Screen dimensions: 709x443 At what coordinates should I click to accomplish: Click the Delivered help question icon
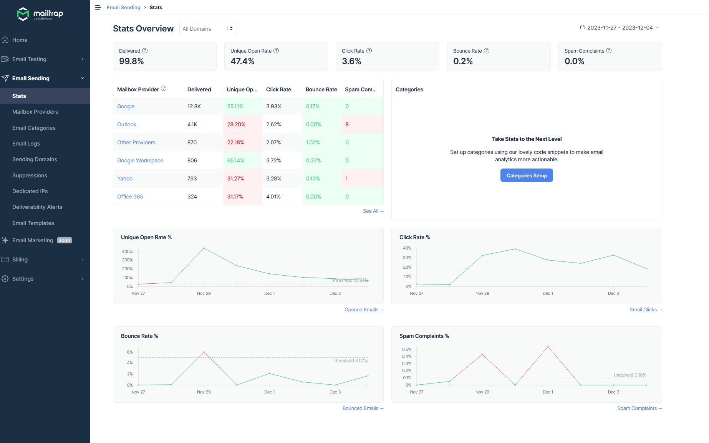pyautogui.click(x=145, y=51)
